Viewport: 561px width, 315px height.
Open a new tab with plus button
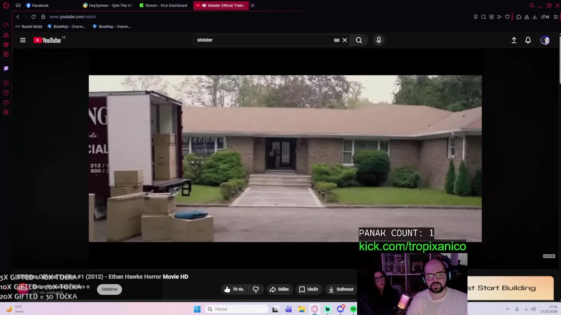point(252,5)
